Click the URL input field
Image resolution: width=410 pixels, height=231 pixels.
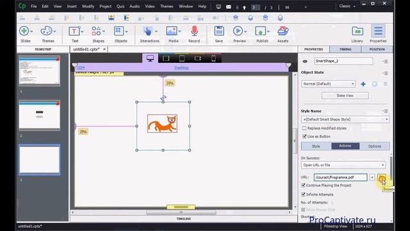click(x=340, y=177)
